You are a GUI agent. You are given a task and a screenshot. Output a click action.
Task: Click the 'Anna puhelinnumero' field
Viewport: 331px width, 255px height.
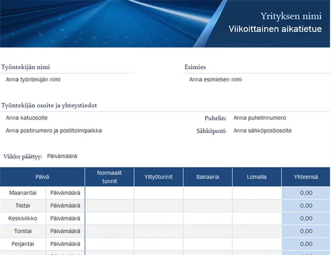(259, 118)
